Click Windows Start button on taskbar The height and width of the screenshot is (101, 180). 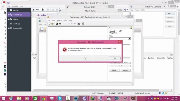coord(3,98)
